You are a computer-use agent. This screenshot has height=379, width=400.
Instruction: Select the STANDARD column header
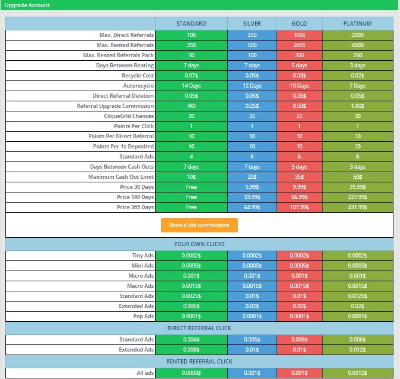[x=191, y=24]
